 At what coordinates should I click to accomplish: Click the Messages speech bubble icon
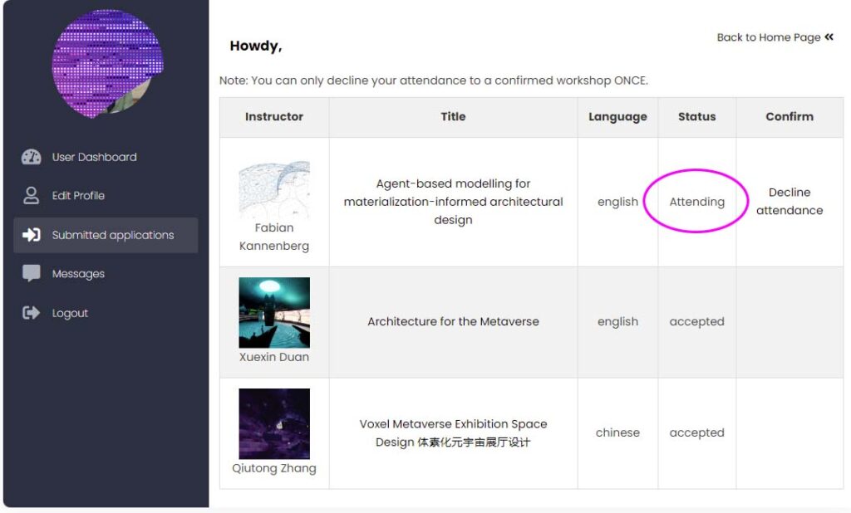pos(31,273)
